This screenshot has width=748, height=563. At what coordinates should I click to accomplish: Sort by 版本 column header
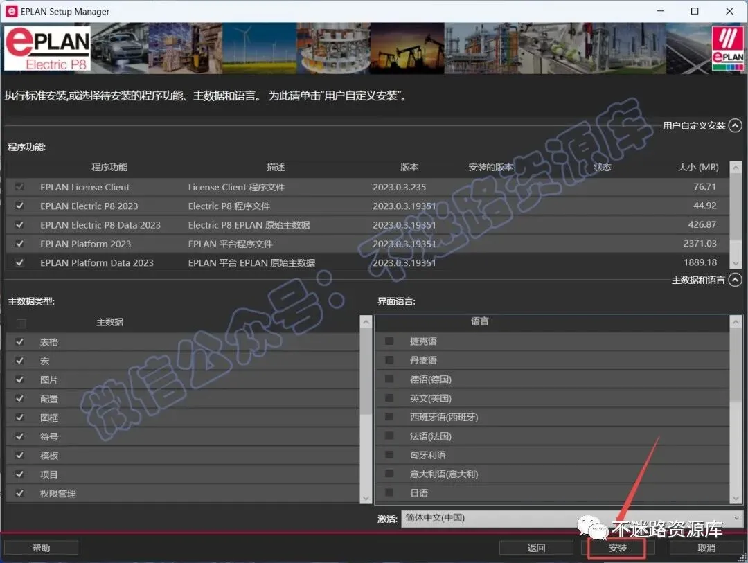click(409, 167)
